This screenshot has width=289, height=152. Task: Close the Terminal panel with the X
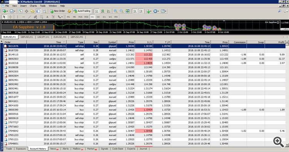[x=2, y=42]
